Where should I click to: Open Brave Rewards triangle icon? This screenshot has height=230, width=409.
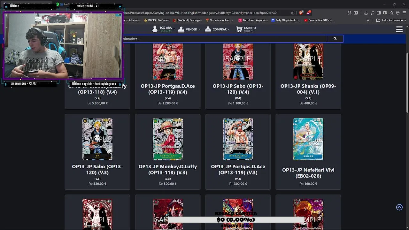[308, 13]
